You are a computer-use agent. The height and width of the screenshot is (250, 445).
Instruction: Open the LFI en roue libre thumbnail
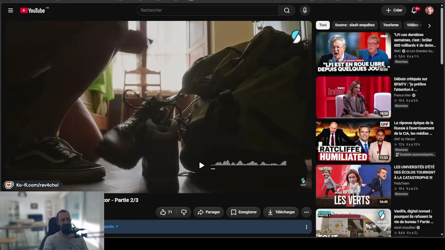pos(353,53)
